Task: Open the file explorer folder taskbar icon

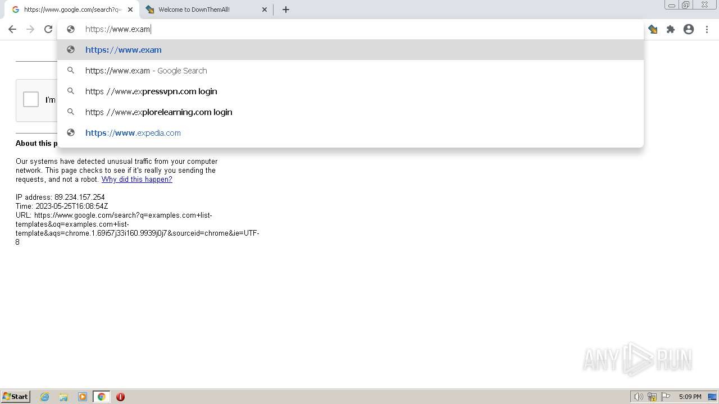Action: click(63, 397)
